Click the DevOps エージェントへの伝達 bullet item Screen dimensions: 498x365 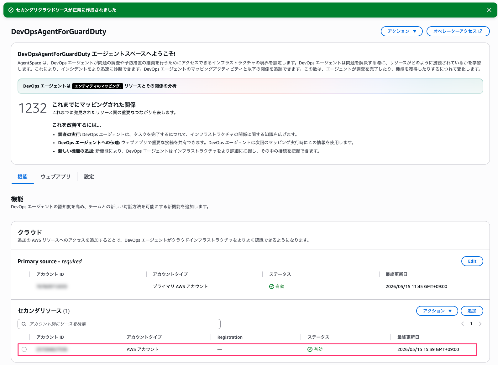pyautogui.click(x=206, y=143)
